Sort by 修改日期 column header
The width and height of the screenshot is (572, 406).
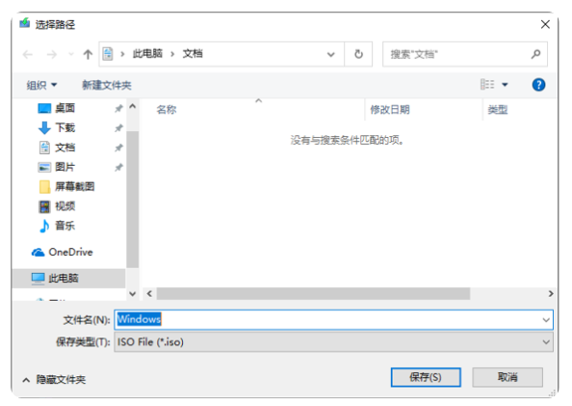(x=390, y=110)
